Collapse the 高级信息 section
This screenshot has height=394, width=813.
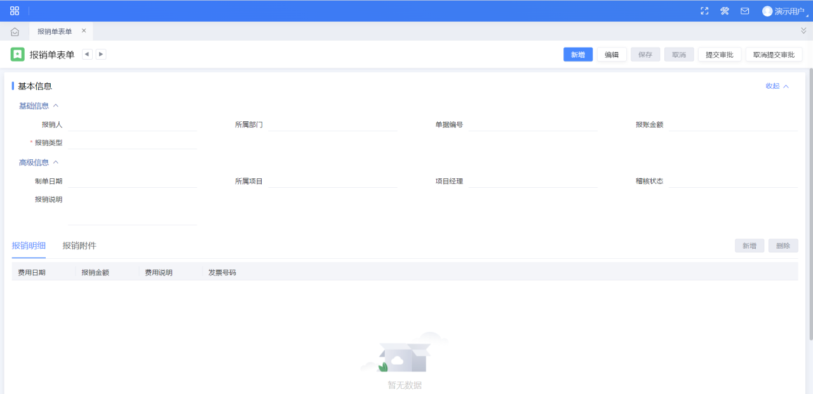39,162
